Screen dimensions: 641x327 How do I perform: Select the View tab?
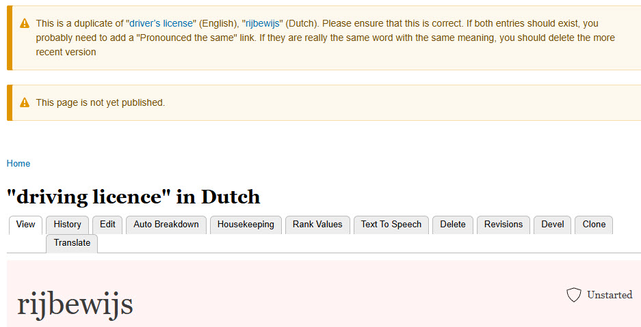tap(25, 225)
